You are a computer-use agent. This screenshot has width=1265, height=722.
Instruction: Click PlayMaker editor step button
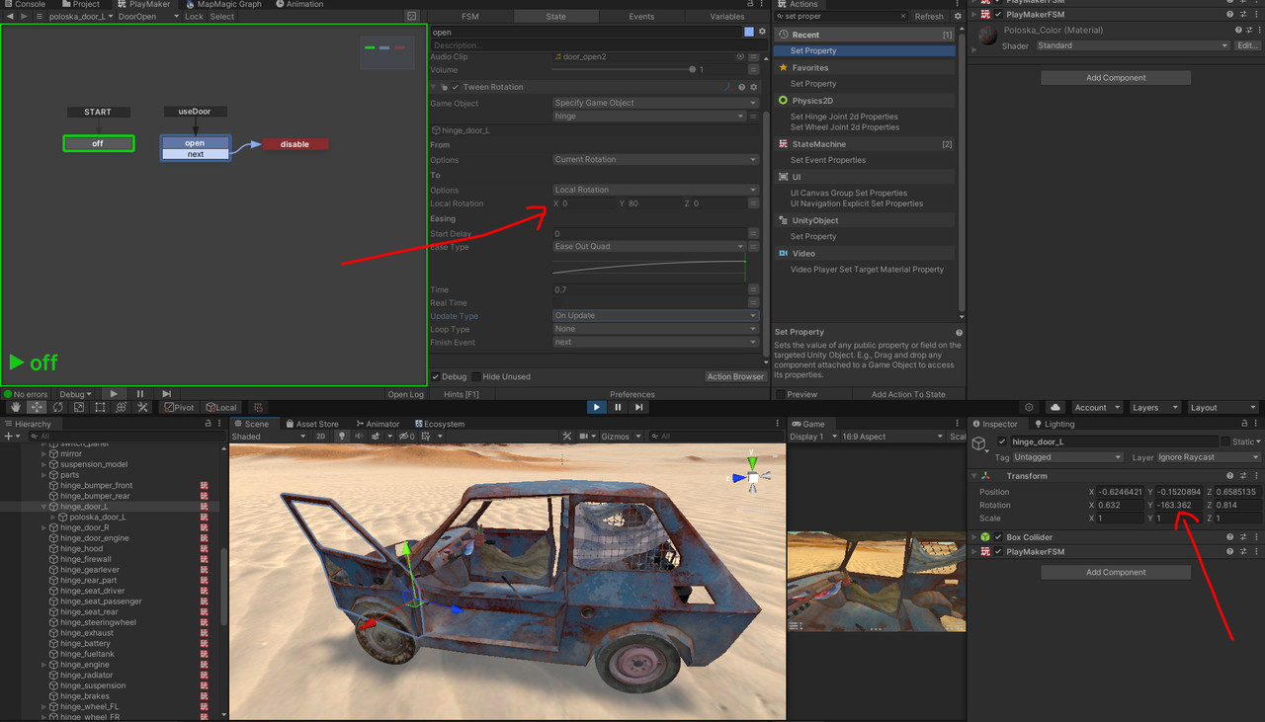(166, 394)
